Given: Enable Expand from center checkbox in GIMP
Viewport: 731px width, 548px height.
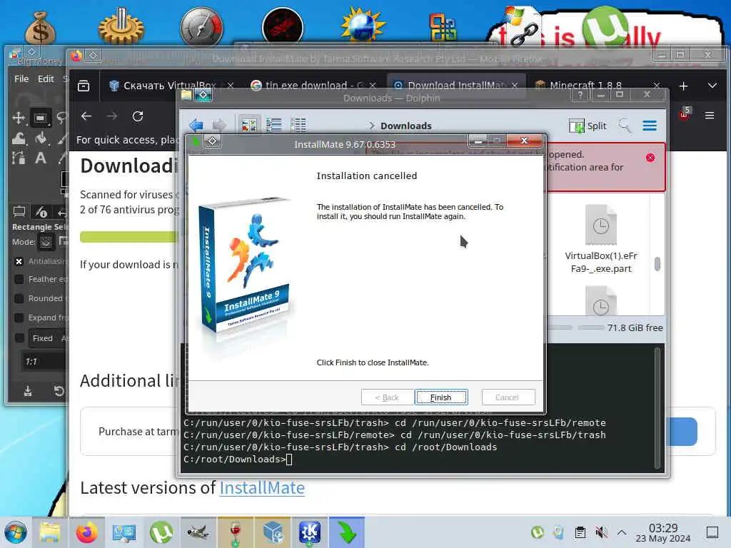Looking at the screenshot, I should [19, 318].
